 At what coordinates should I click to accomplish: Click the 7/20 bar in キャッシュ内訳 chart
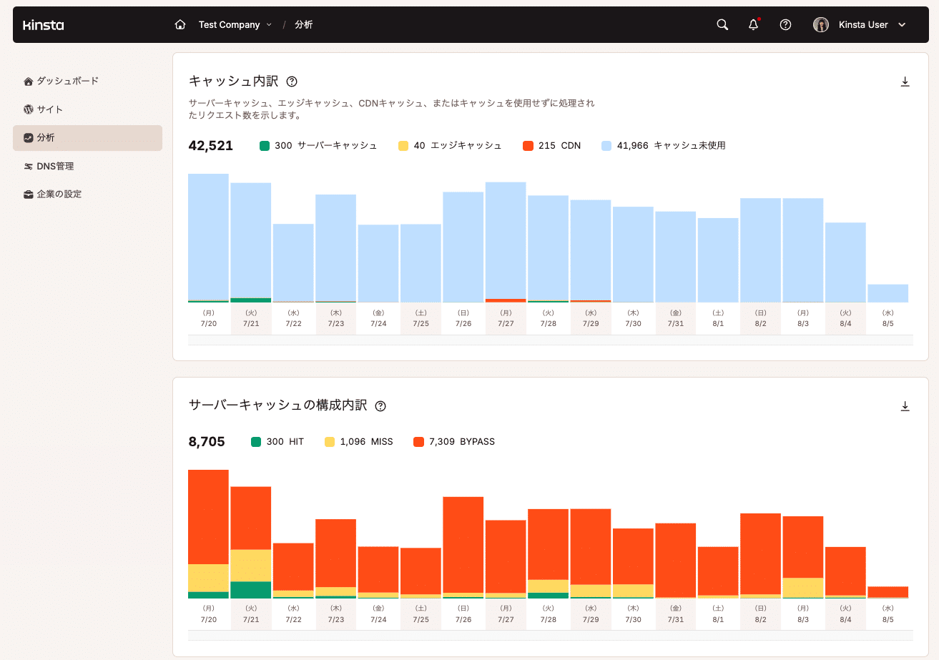tap(208, 238)
